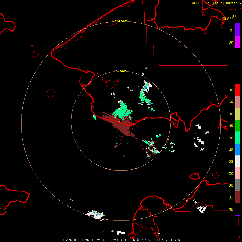
Task: Click the dark green HR swatch
Action: (x=237, y=126)
